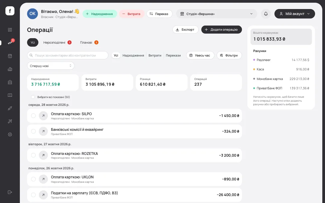Select the Банківські комісії й еквайринг checkbox
The height and width of the screenshot is (203, 325).
(x=33, y=131)
